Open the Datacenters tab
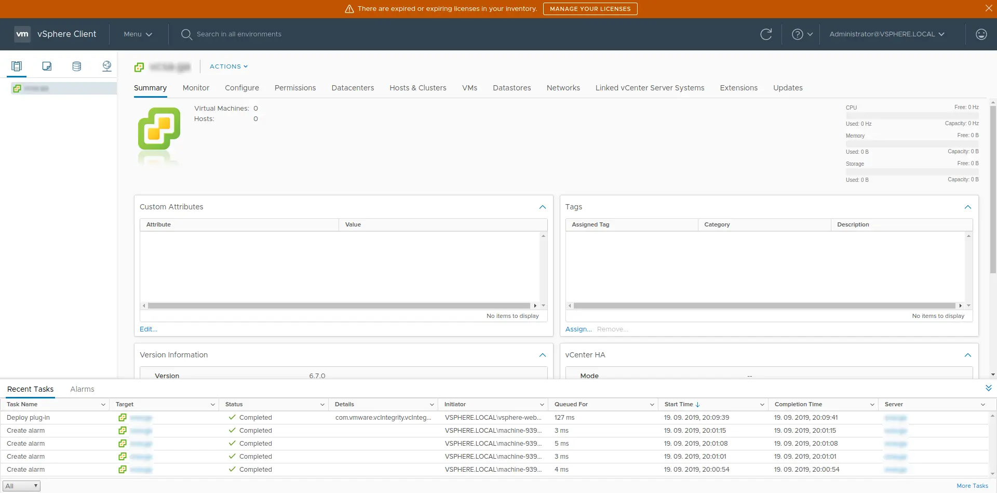Screen dimensions: 997x493 tap(353, 88)
